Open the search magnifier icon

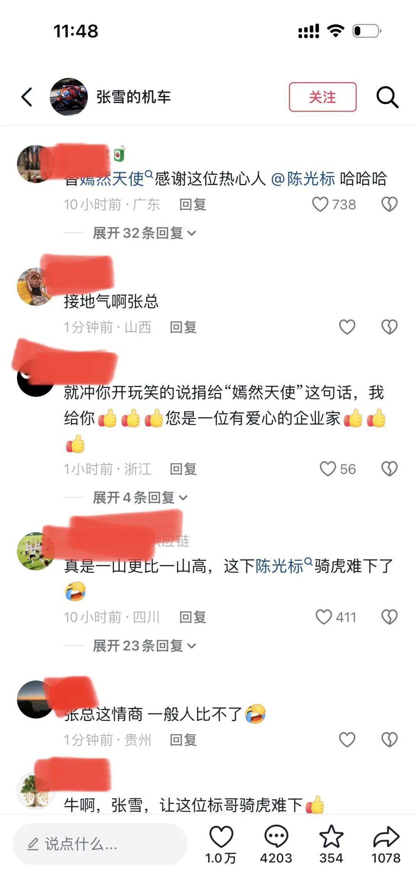pyautogui.click(x=387, y=97)
